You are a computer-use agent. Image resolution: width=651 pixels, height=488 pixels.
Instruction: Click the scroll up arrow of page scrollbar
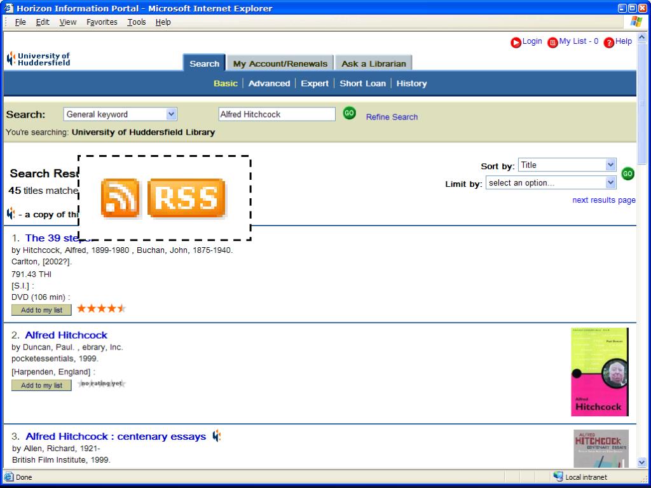coord(641,37)
